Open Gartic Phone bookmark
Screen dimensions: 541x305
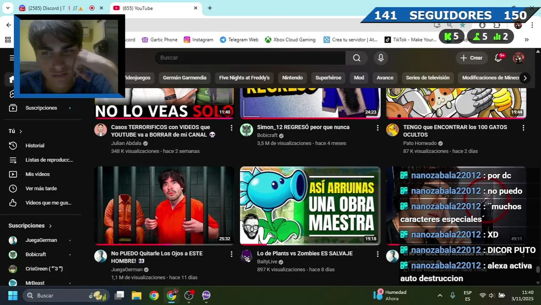pyautogui.click(x=160, y=39)
